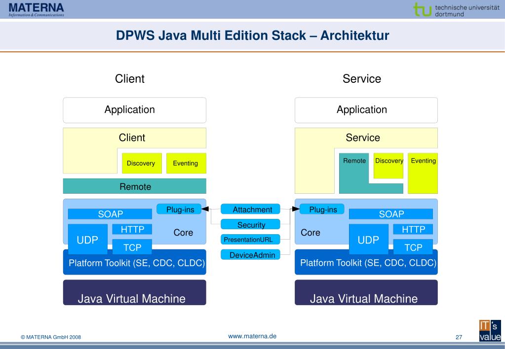Select the PresentationURL plug-in box
The image size is (505, 349).
[x=250, y=240]
